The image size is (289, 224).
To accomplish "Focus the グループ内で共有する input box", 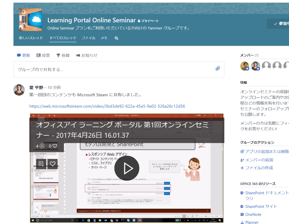I will click(x=119, y=69).
